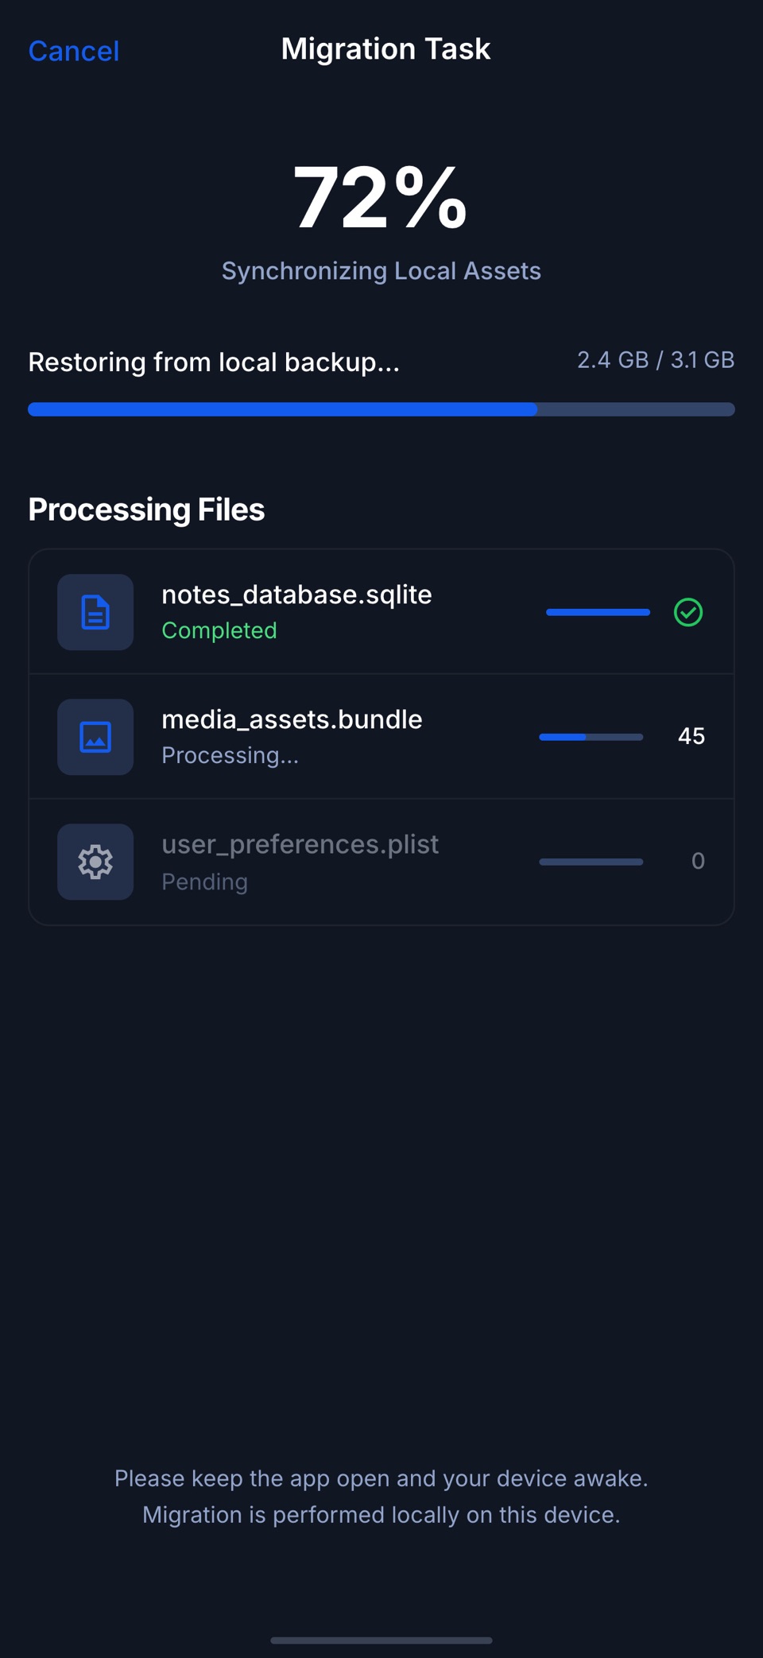Tap the 45 percent value for media_assets
763x1658 pixels.
click(x=691, y=736)
